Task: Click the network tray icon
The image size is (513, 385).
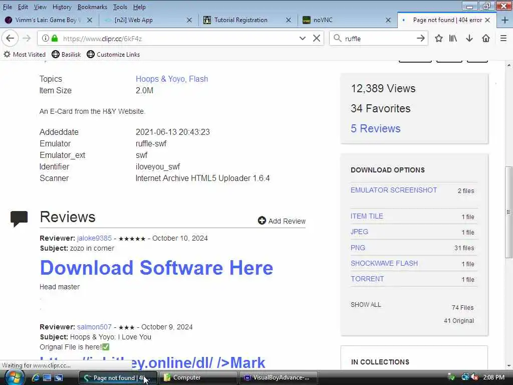Action: [465, 377]
